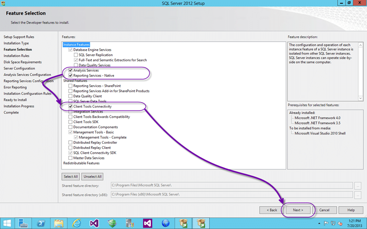Click 'Microsoft .NET Framework 4.0' prerequisite

pos(317,118)
